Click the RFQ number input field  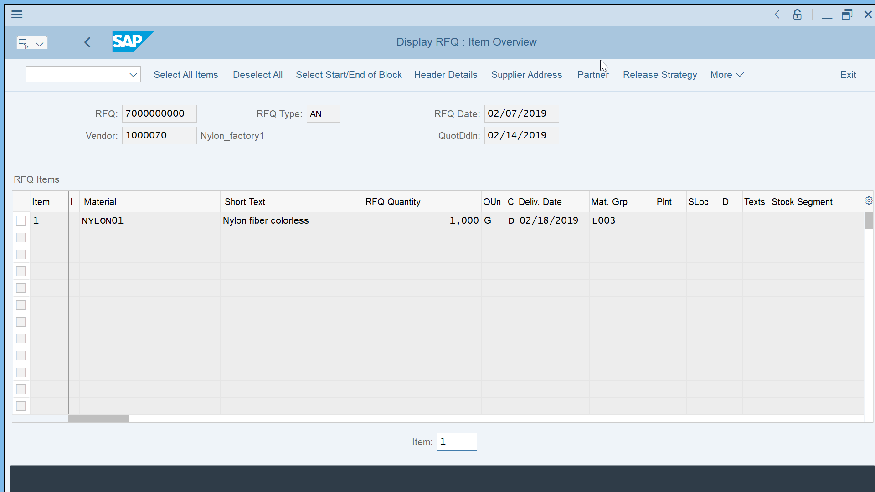(x=159, y=113)
